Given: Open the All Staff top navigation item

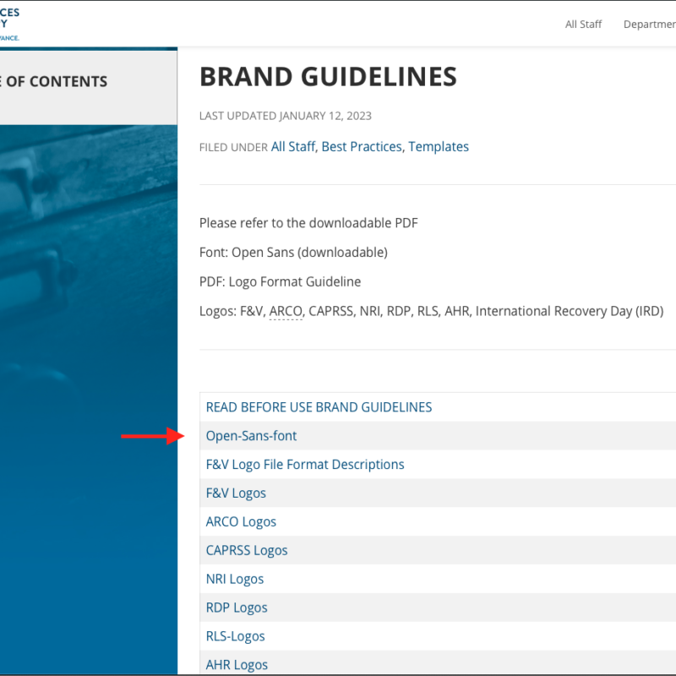Looking at the screenshot, I should tap(583, 25).
